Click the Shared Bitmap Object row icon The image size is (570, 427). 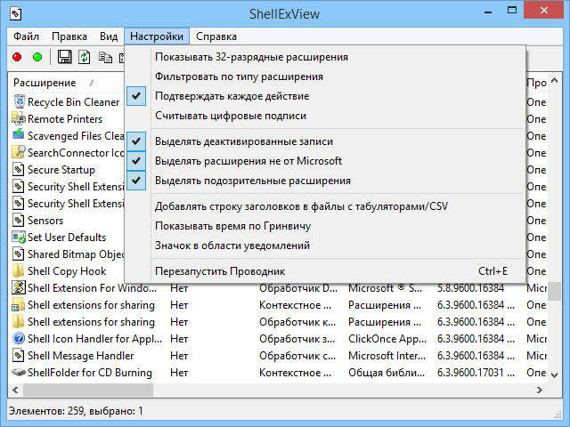coord(18,254)
